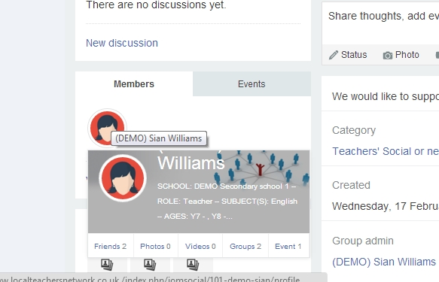Image resolution: width=439 pixels, height=282 pixels.
Task: Click the Status pencil icon
Action: click(x=333, y=55)
